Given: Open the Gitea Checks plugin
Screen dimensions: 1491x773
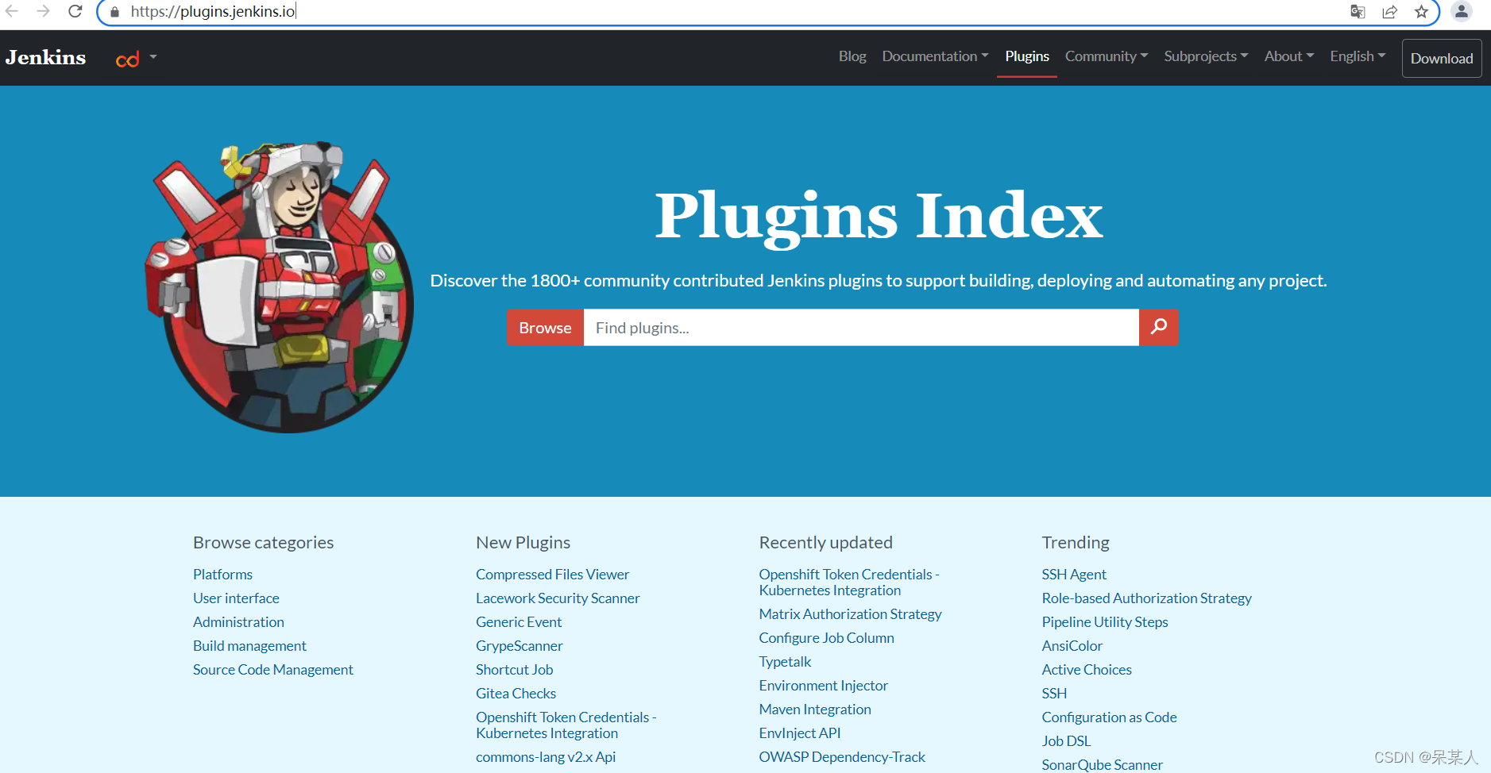Looking at the screenshot, I should pos(516,693).
